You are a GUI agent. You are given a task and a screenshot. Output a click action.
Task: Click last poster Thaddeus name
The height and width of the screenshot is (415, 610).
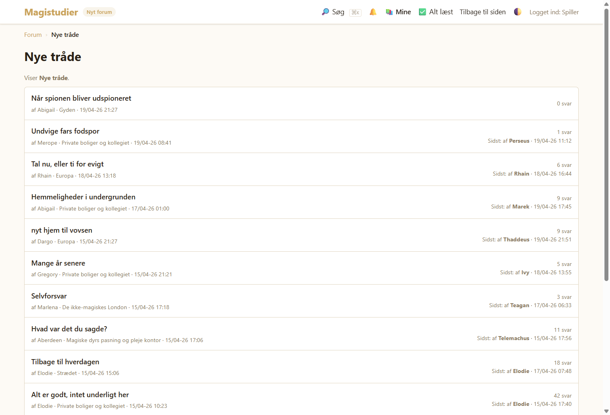(516, 239)
